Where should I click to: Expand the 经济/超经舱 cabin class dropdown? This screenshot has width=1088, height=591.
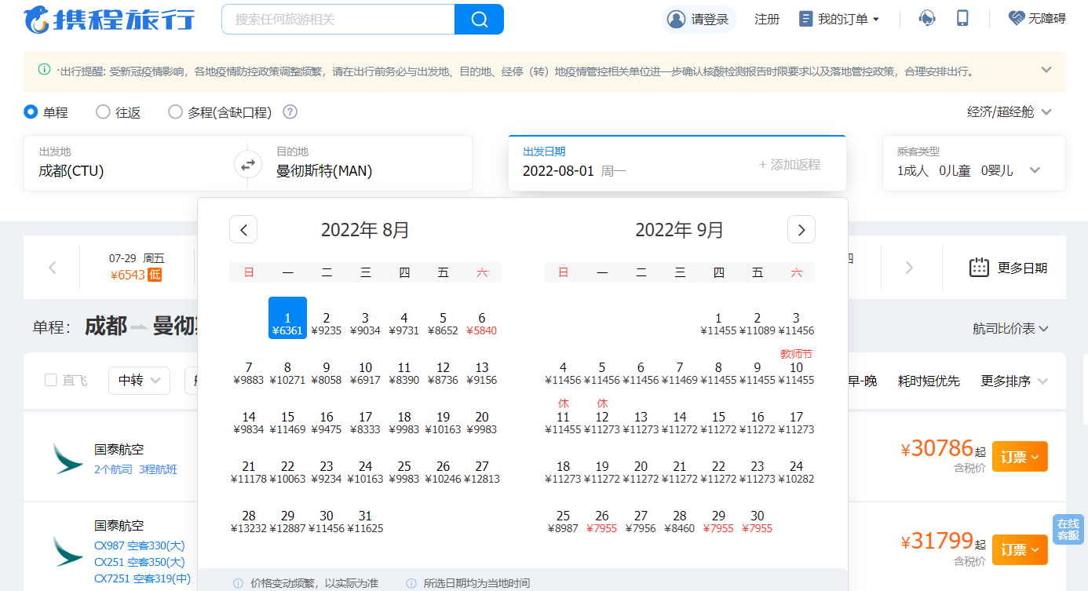tap(1009, 112)
